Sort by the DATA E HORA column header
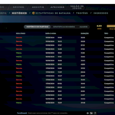115x115 pixels. 51,33
